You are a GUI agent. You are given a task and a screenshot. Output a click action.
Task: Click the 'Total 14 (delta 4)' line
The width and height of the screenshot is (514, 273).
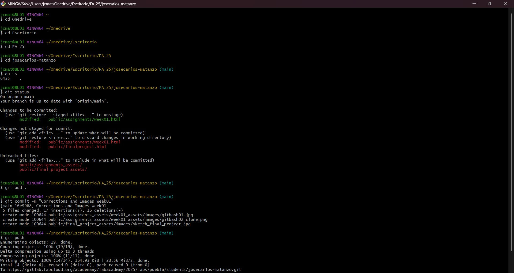(x=75, y=265)
